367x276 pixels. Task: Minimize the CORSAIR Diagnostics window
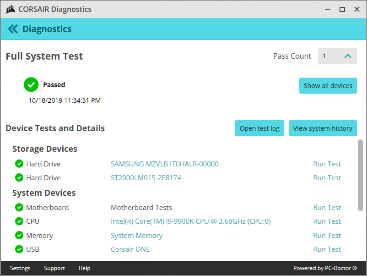(x=328, y=9)
